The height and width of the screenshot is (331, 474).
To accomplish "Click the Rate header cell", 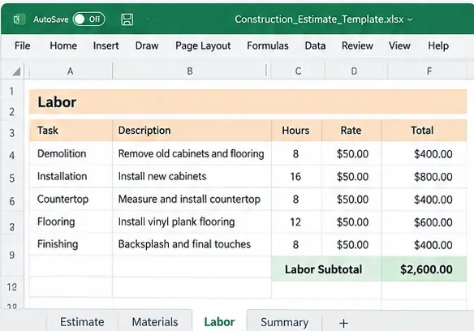I will (351, 131).
